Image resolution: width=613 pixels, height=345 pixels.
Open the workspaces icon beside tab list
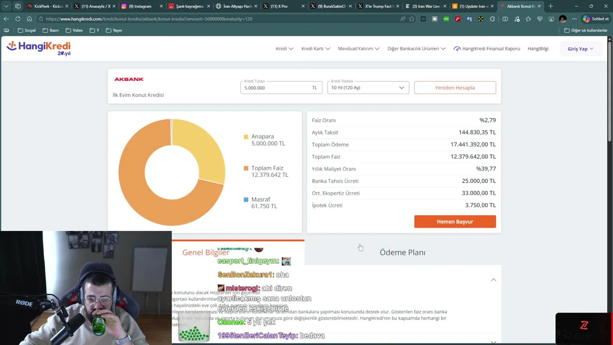click(x=18, y=6)
